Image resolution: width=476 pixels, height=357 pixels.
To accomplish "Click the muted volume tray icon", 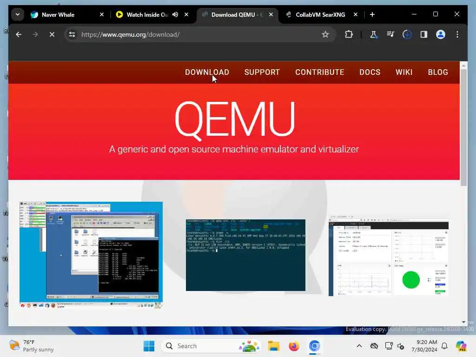I will point(401,346).
